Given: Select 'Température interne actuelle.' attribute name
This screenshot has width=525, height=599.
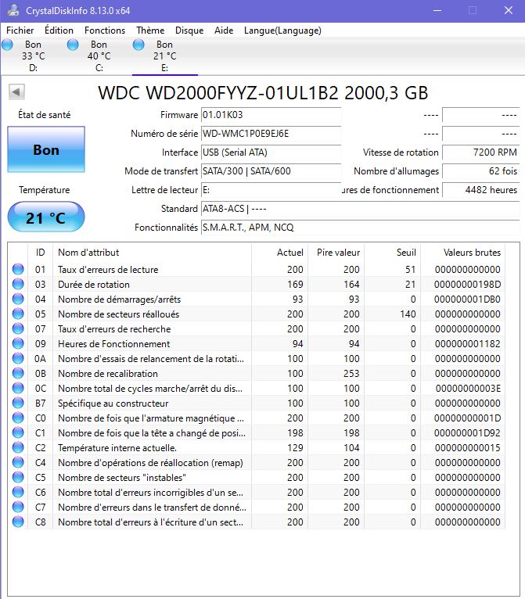Looking at the screenshot, I should [x=117, y=448].
